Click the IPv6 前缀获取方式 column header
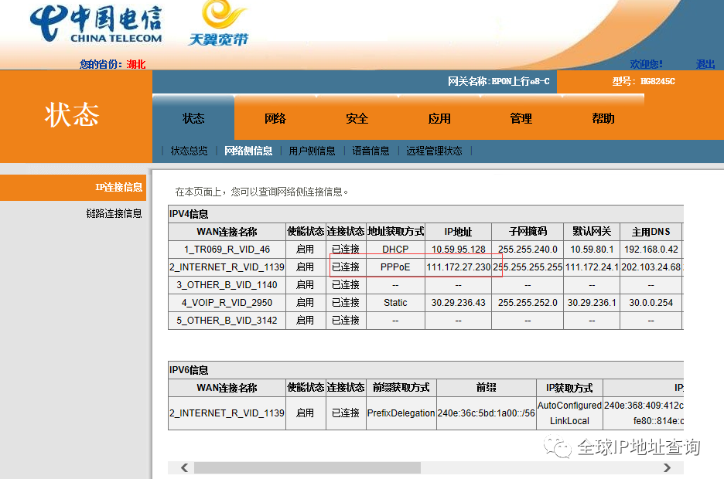Viewport: 724px width, 479px height. [x=401, y=388]
